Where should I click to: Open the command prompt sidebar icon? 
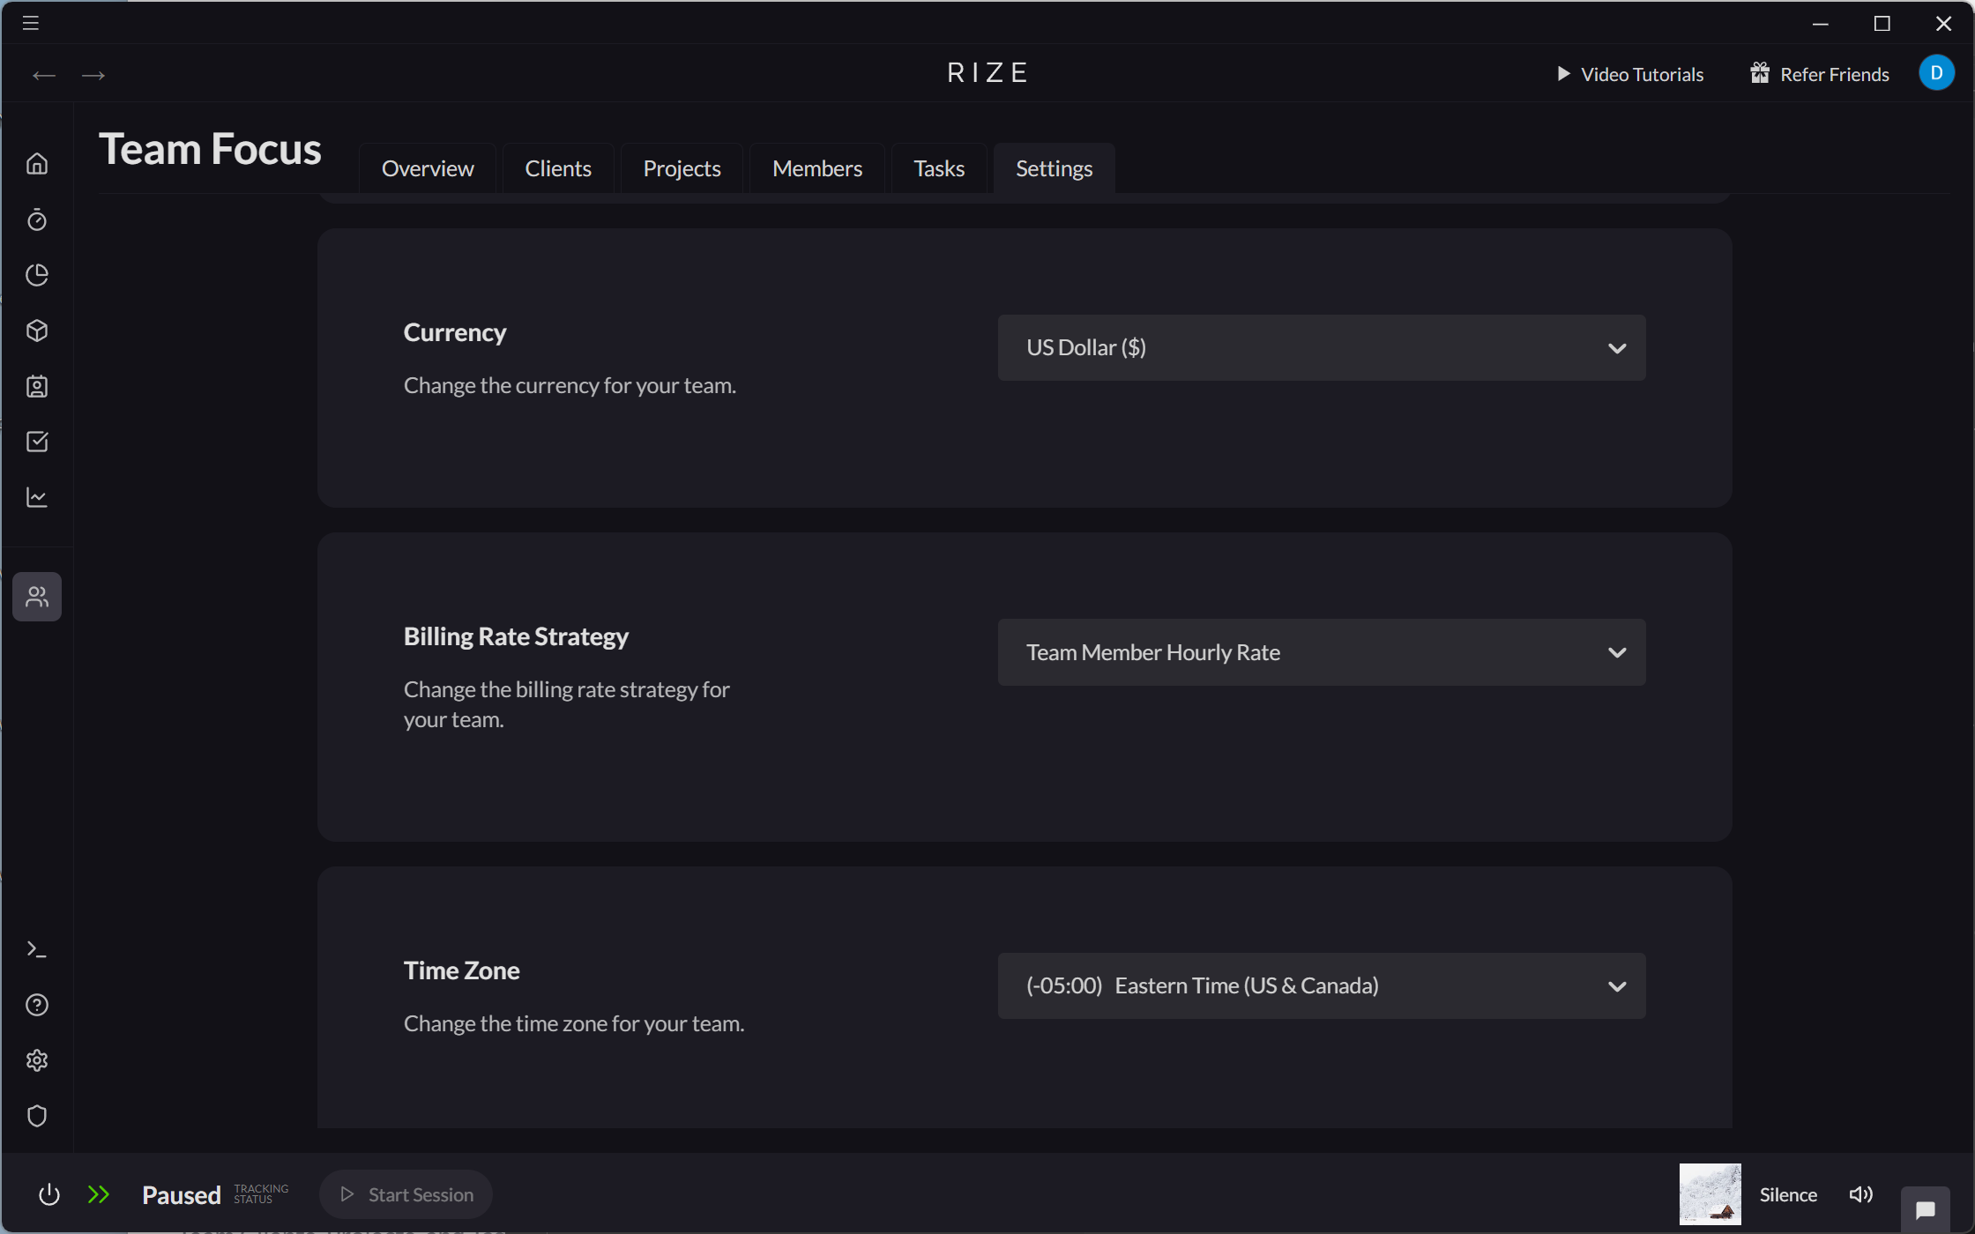(37, 949)
